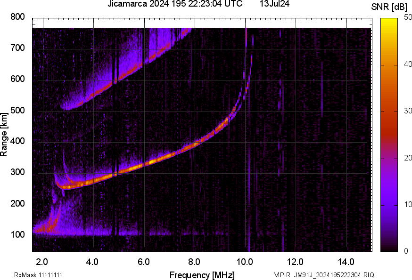Click the 10.0 frequency tick label
Viewport: 412px width, 280px height.
tap(245, 262)
